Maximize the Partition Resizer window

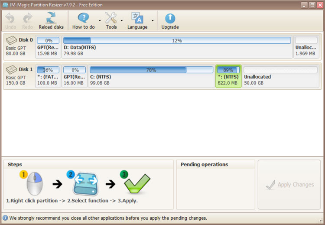tap(312, 5)
